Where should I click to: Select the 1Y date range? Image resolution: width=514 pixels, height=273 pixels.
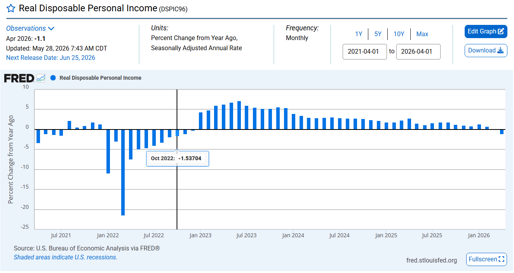pyautogui.click(x=359, y=34)
